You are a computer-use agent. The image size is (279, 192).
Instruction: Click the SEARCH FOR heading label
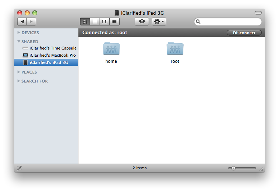coord(34,81)
